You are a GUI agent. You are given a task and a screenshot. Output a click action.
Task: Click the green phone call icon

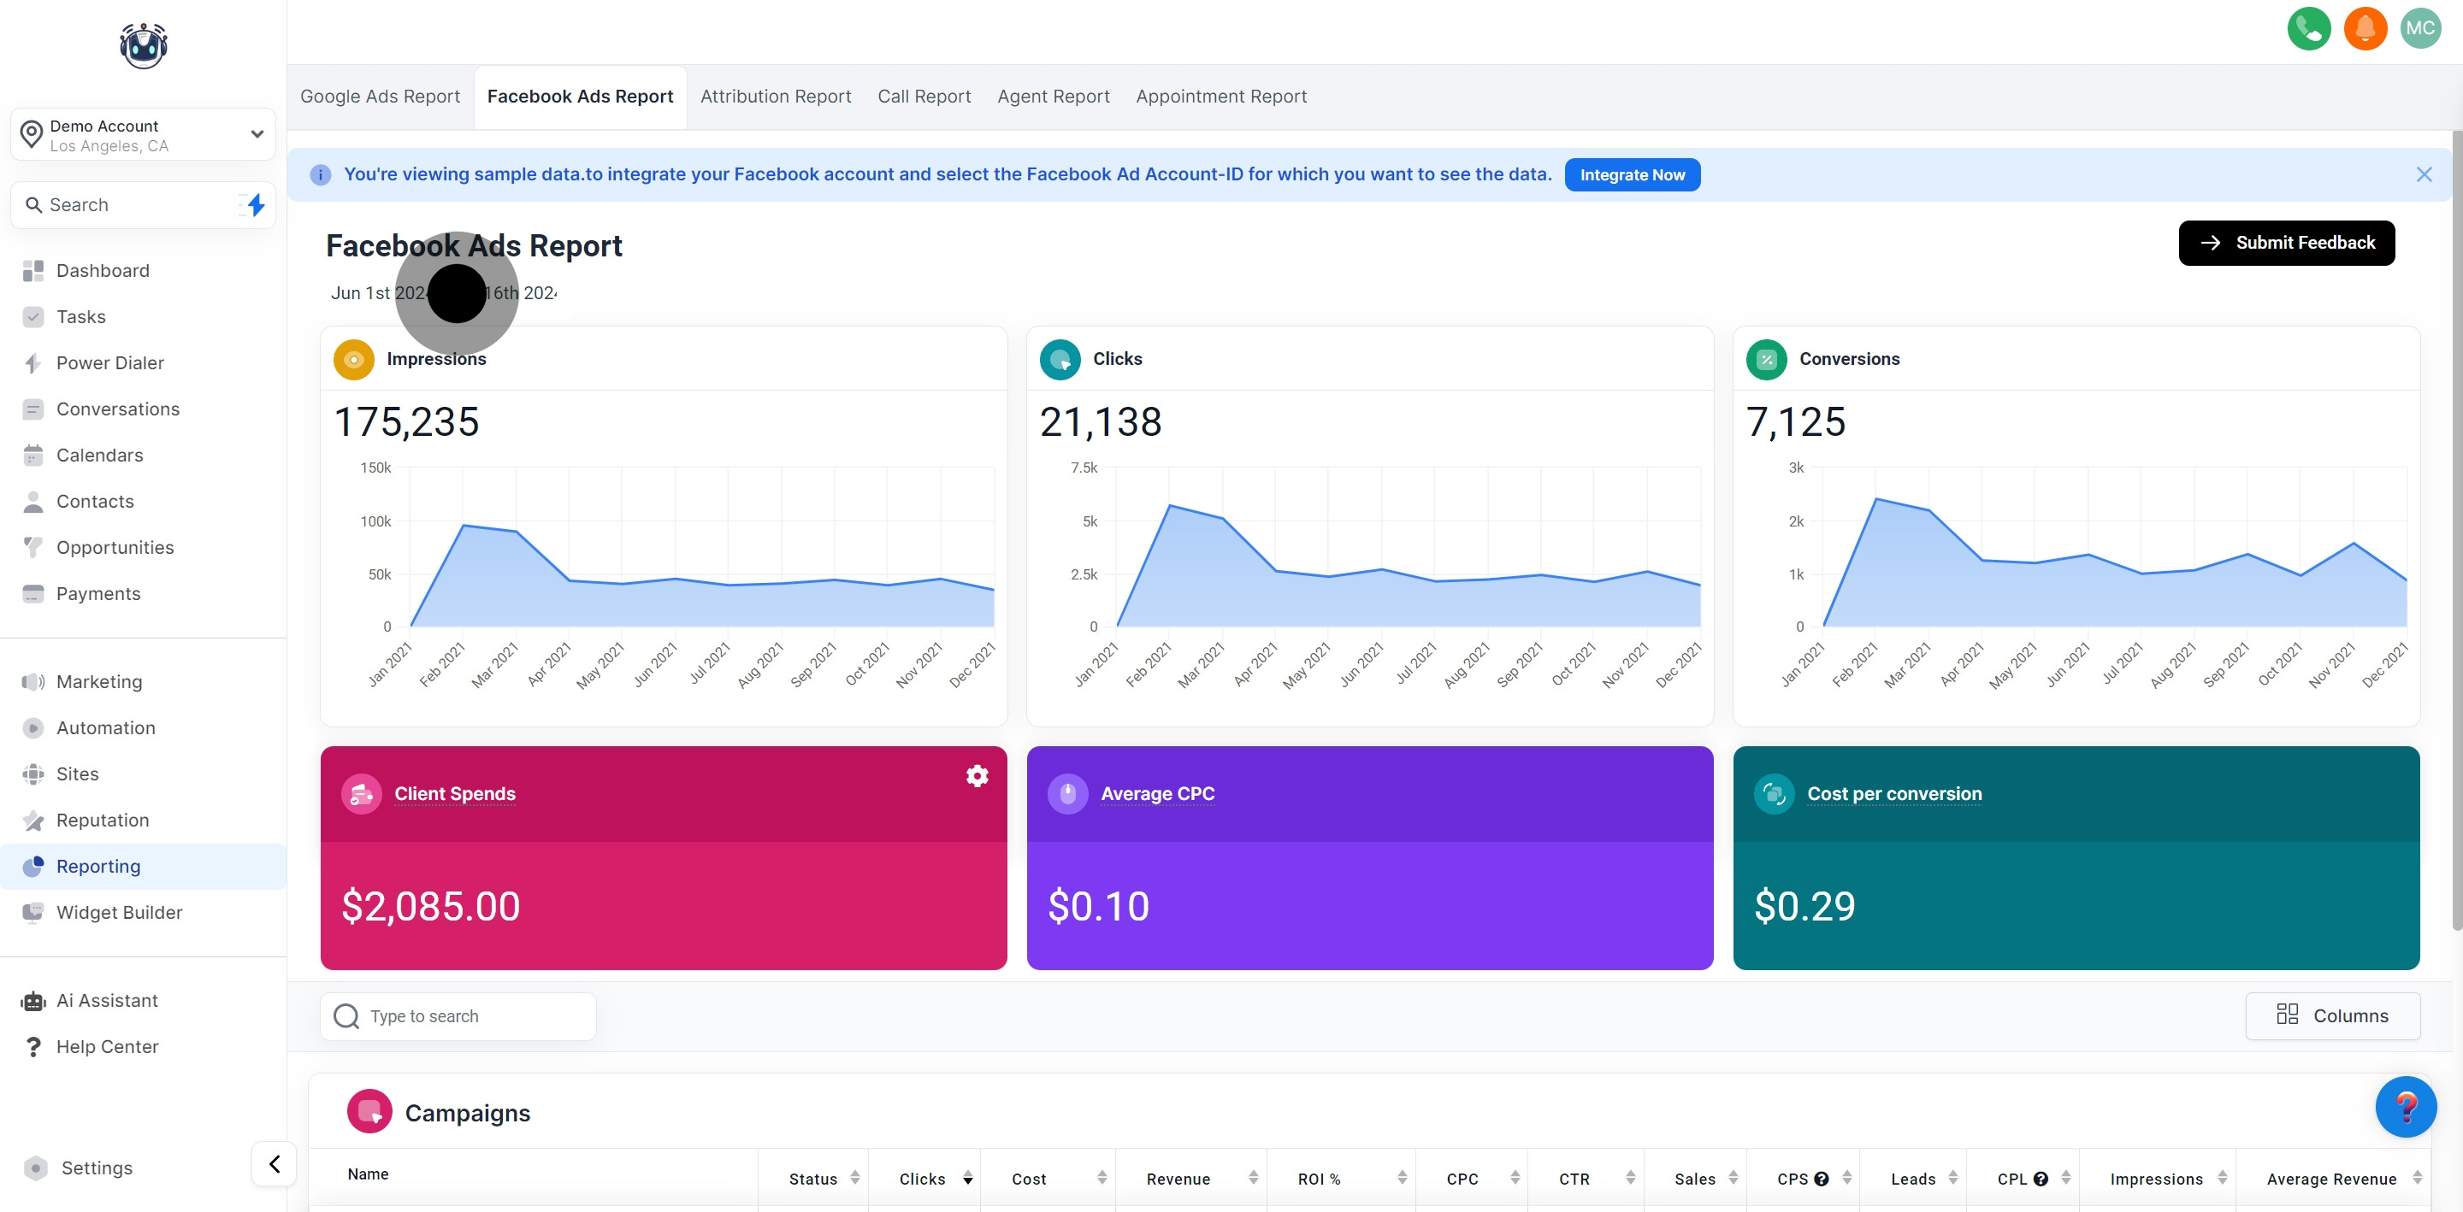(2308, 29)
